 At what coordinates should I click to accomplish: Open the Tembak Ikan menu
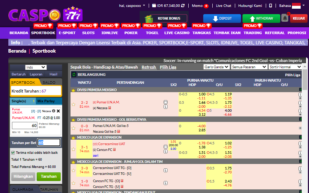tap(227, 33)
